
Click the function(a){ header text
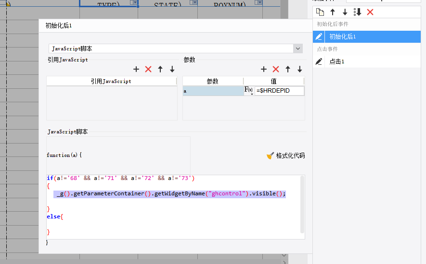(64, 155)
